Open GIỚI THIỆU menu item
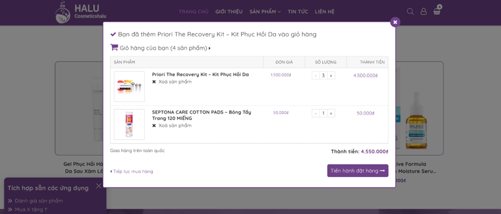 point(229,12)
